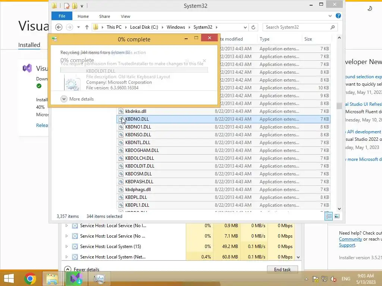Open the Support link in installer
This screenshot has width=382, height=286.
point(347,245)
